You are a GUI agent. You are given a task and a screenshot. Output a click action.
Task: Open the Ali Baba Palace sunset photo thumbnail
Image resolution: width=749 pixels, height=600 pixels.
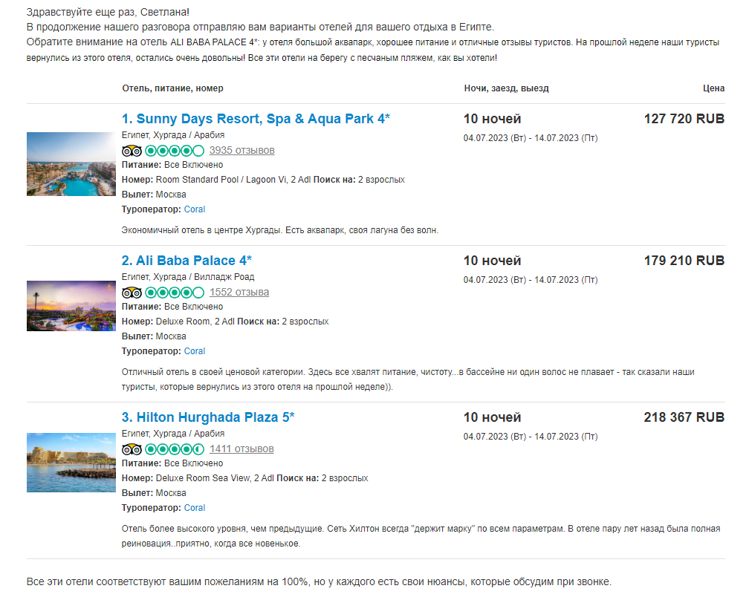pos(71,306)
